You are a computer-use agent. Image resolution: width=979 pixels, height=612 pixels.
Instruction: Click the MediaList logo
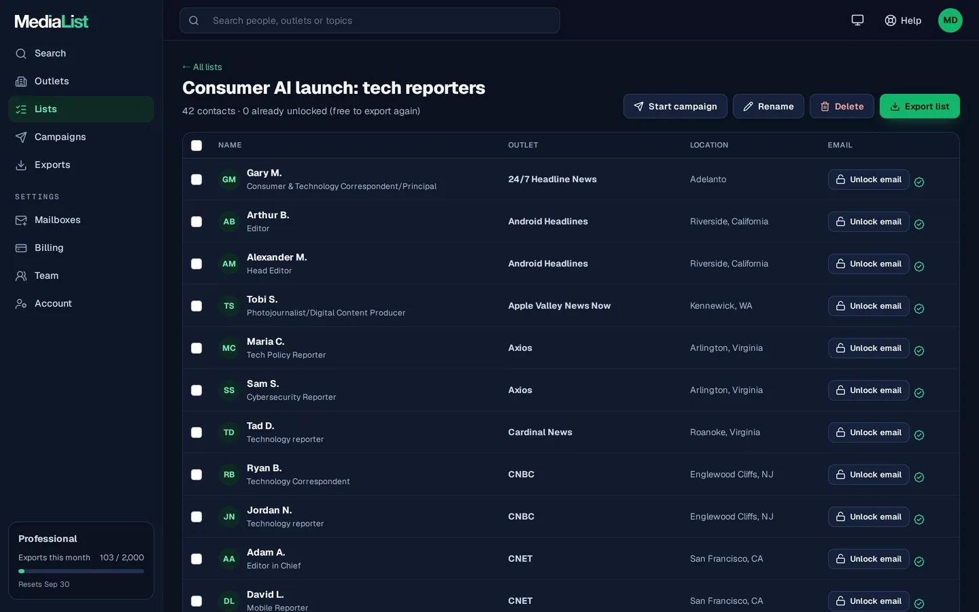click(x=52, y=22)
